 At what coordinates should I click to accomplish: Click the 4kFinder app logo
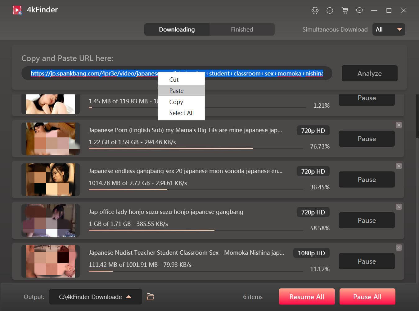[17, 10]
